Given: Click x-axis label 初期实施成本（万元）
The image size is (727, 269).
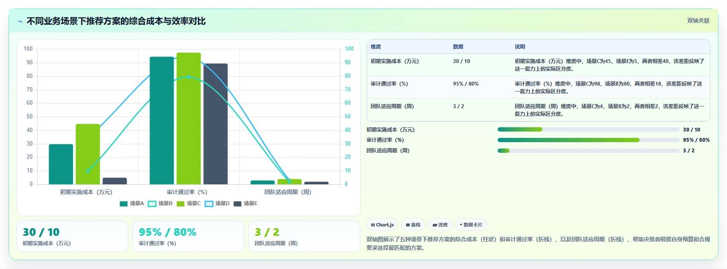Looking at the screenshot, I should click(86, 192).
